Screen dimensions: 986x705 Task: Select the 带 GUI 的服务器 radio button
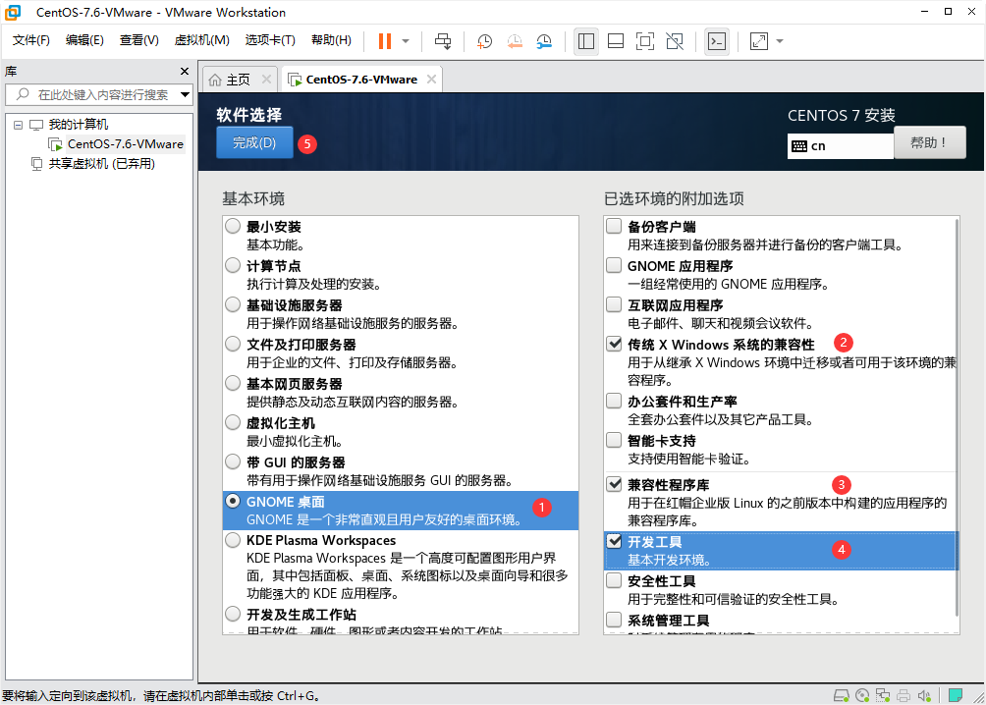click(234, 461)
